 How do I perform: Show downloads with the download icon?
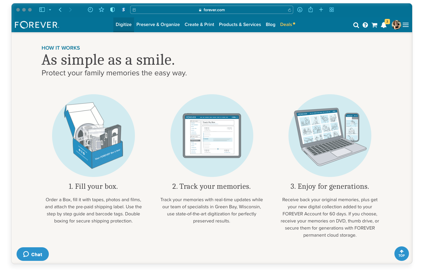[300, 10]
